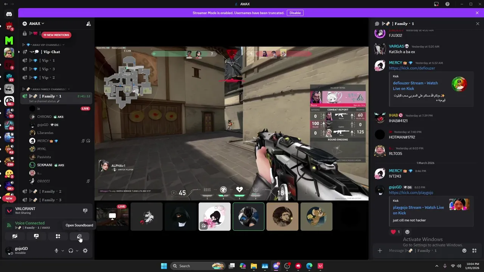
Task: Join the Family · 2 voice channel
Action: pos(56,192)
